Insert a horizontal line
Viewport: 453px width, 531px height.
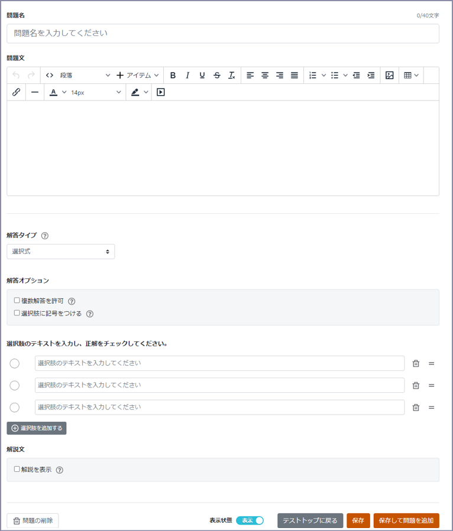[x=35, y=92]
